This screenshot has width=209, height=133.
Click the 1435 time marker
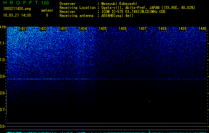tap(103, 29)
